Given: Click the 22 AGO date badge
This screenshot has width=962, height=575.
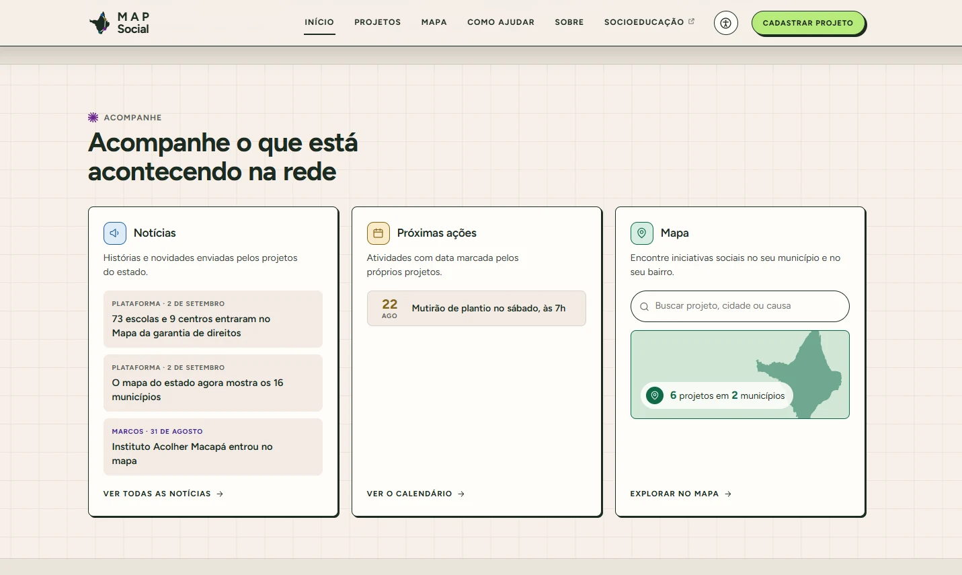Looking at the screenshot, I should click(x=390, y=308).
